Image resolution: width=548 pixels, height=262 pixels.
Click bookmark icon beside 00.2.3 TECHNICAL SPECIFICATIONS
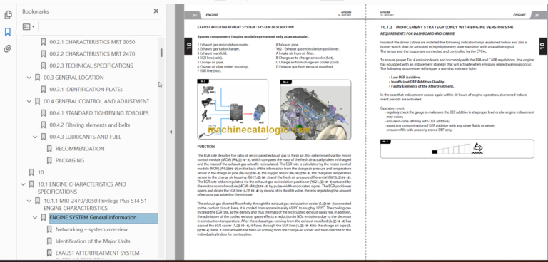44,65
